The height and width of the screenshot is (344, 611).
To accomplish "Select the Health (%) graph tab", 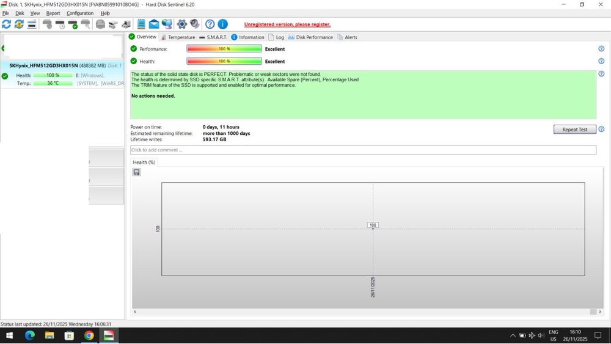I will (x=144, y=162).
